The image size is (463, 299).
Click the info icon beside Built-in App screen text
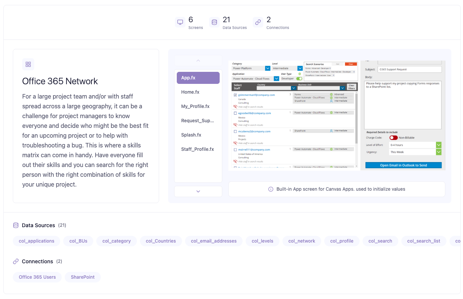point(271,189)
